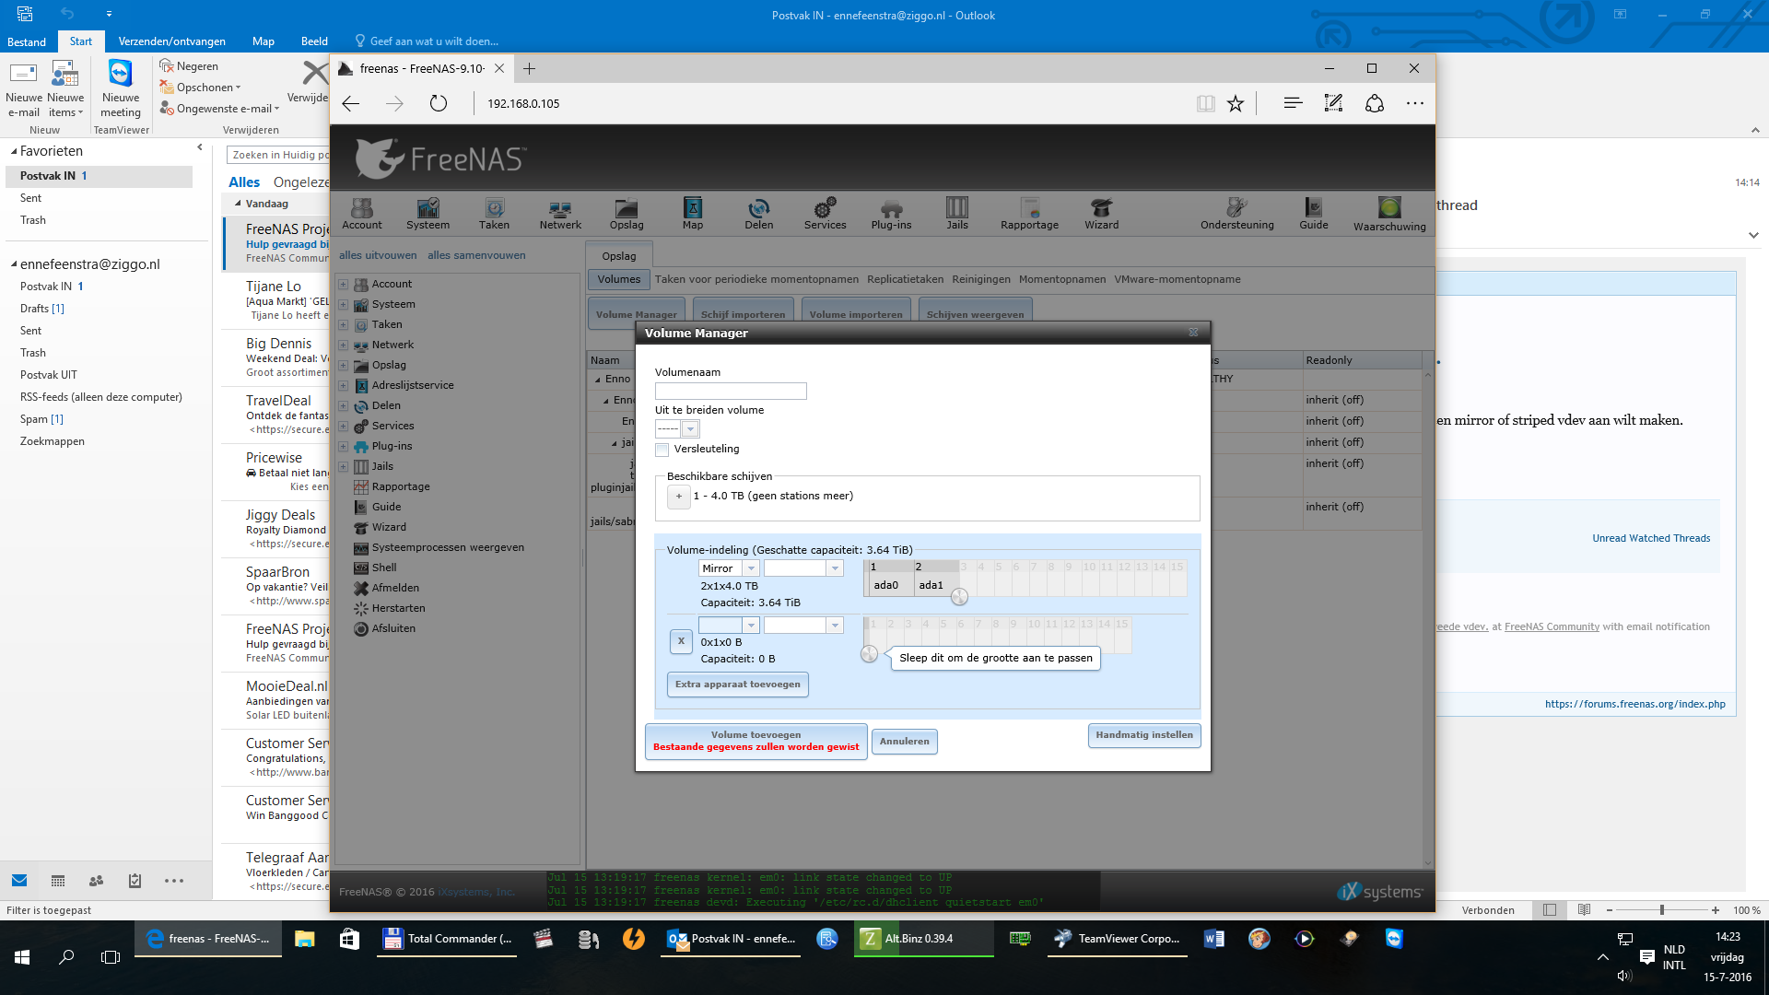This screenshot has width=1769, height=995.
Task: Expand the Jails tree node
Action: click(343, 467)
